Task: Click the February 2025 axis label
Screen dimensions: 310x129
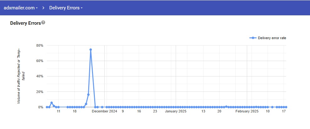Action: coord(247,111)
